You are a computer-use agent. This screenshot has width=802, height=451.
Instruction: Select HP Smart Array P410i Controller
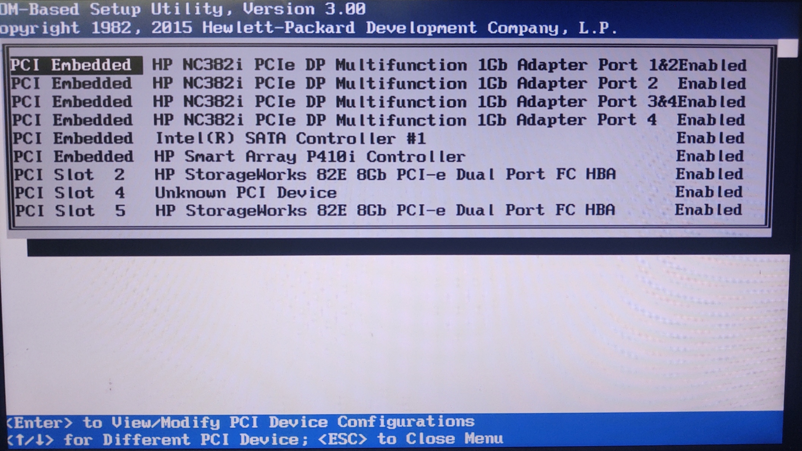click(x=309, y=157)
